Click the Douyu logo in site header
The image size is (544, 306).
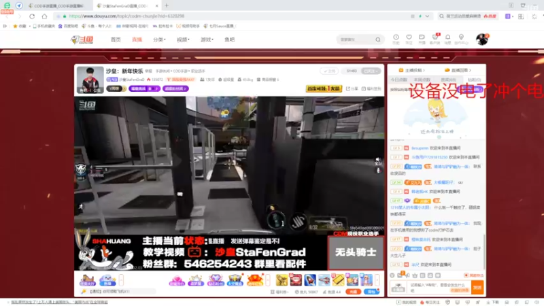tap(82, 39)
